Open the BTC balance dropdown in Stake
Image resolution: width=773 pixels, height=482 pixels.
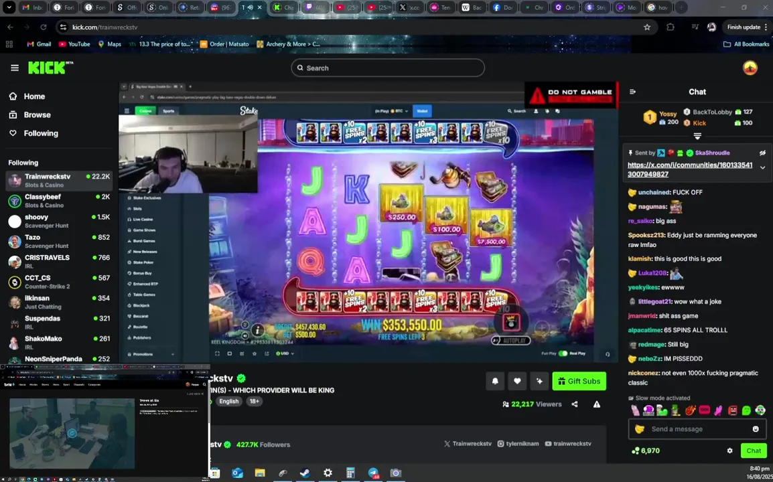point(391,111)
